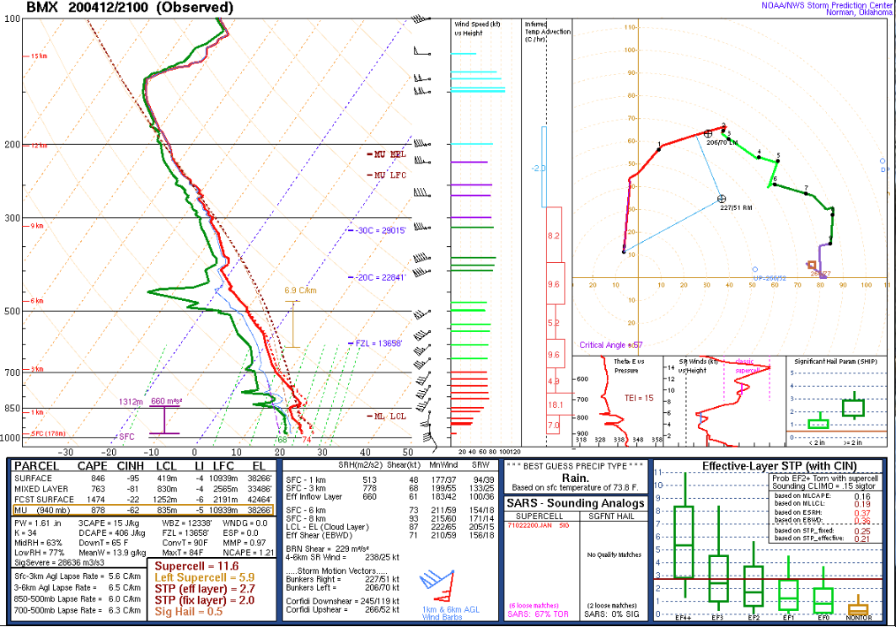Select the Bunkers right-mover 227/51 RM marker
896x627 pixels.
pyautogui.click(x=722, y=199)
